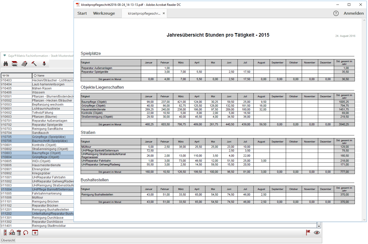Sort by the Nr column triangle

pos(4,76)
